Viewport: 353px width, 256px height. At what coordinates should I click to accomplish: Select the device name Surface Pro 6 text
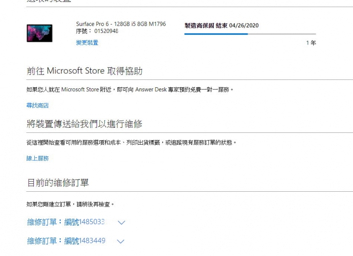point(121,24)
